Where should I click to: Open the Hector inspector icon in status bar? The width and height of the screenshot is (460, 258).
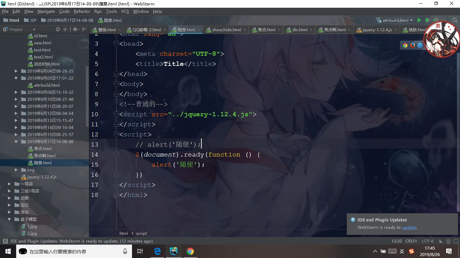[x=448, y=241]
